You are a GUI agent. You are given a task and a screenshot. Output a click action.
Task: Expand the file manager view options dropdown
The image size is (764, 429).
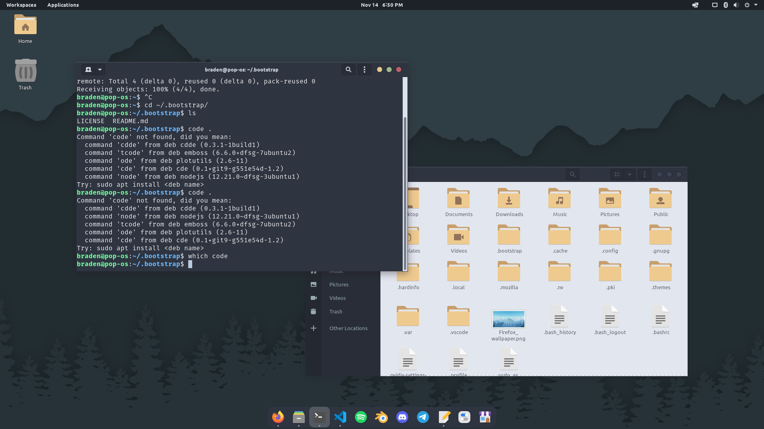630,174
